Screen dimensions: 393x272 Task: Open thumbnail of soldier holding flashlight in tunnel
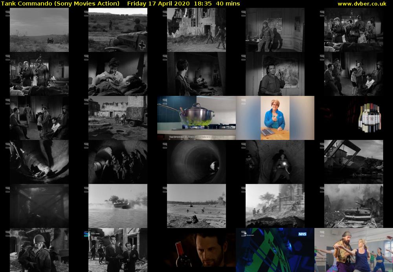point(275,162)
